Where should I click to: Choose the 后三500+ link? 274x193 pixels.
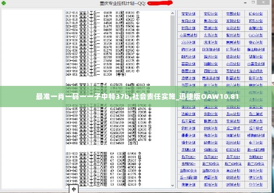(188, 157)
